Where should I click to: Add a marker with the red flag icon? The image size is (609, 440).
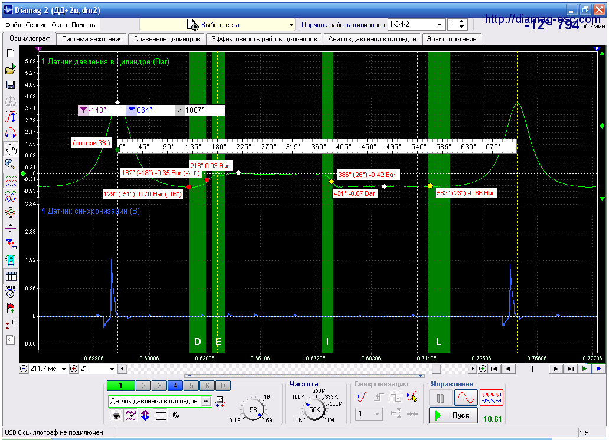point(11,308)
